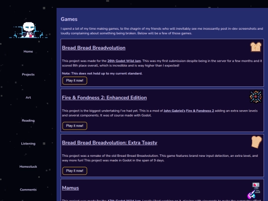Follow the 47th Godot Wild Jam link
Image resolution: width=268 pixels, height=201 pixels.
pos(124,200)
